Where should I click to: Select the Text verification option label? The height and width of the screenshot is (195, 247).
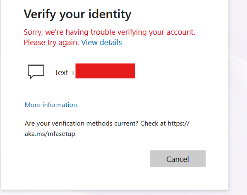61,72
